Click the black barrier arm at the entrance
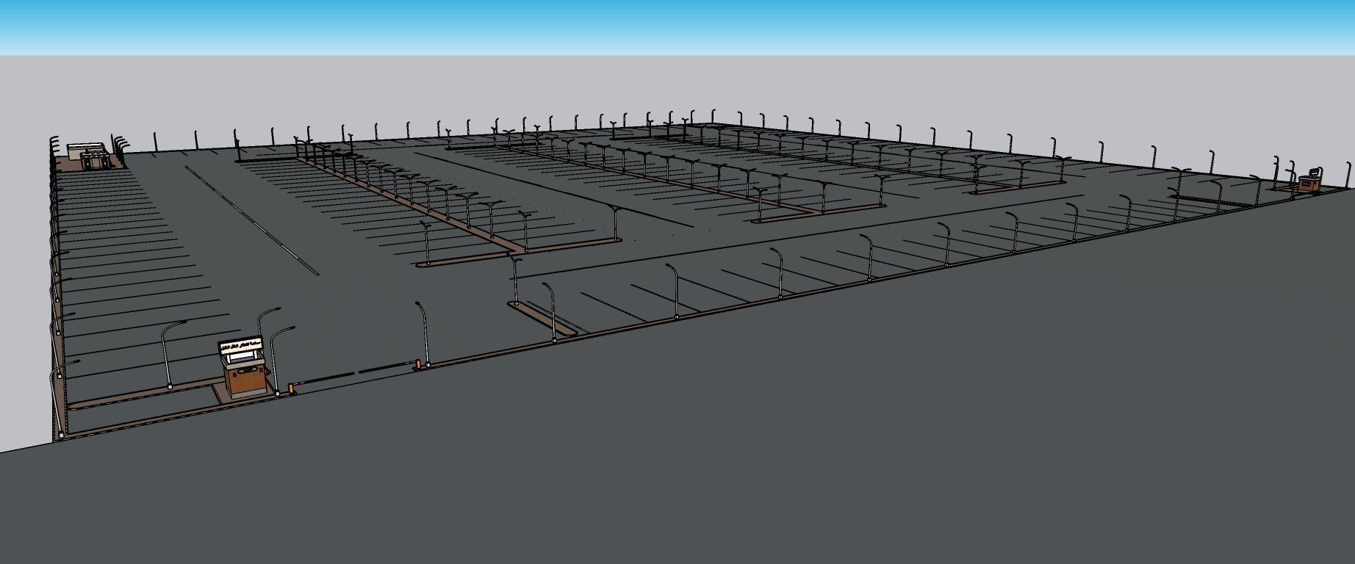 click(x=331, y=378)
